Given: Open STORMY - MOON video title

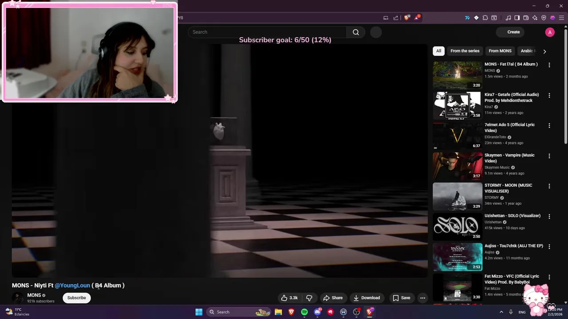Looking at the screenshot, I should (508, 188).
